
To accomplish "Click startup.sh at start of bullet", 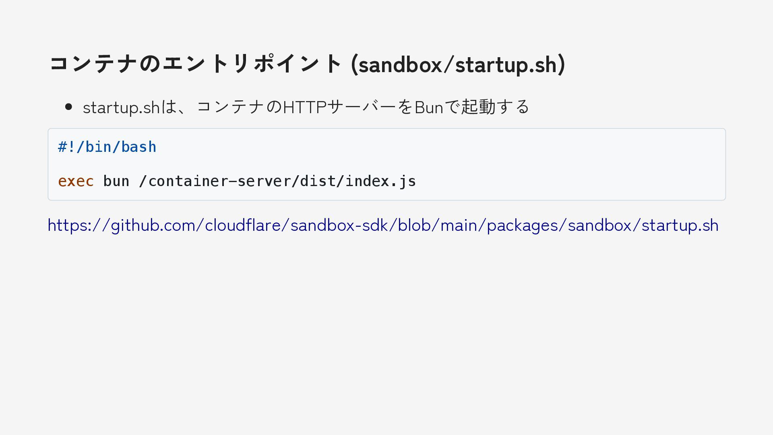I will click(x=121, y=108).
